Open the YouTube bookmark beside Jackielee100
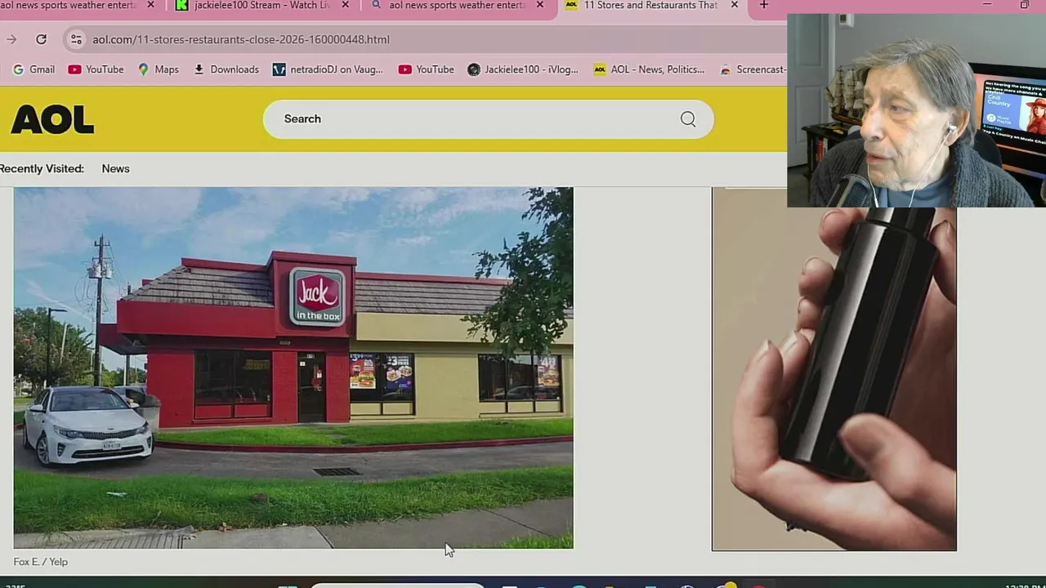 (x=426, y=69)
